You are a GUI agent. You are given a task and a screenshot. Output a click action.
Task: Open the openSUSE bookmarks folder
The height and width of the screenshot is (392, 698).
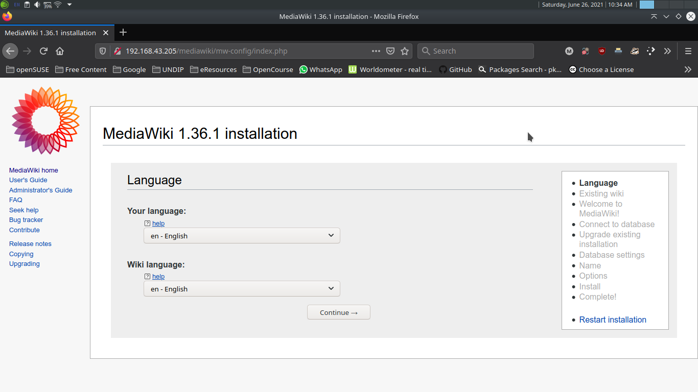28,69
